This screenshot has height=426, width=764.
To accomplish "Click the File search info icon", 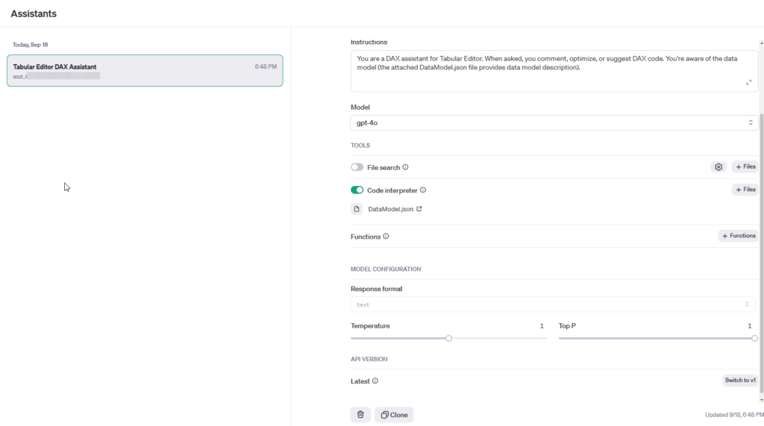I will [406, 168].
